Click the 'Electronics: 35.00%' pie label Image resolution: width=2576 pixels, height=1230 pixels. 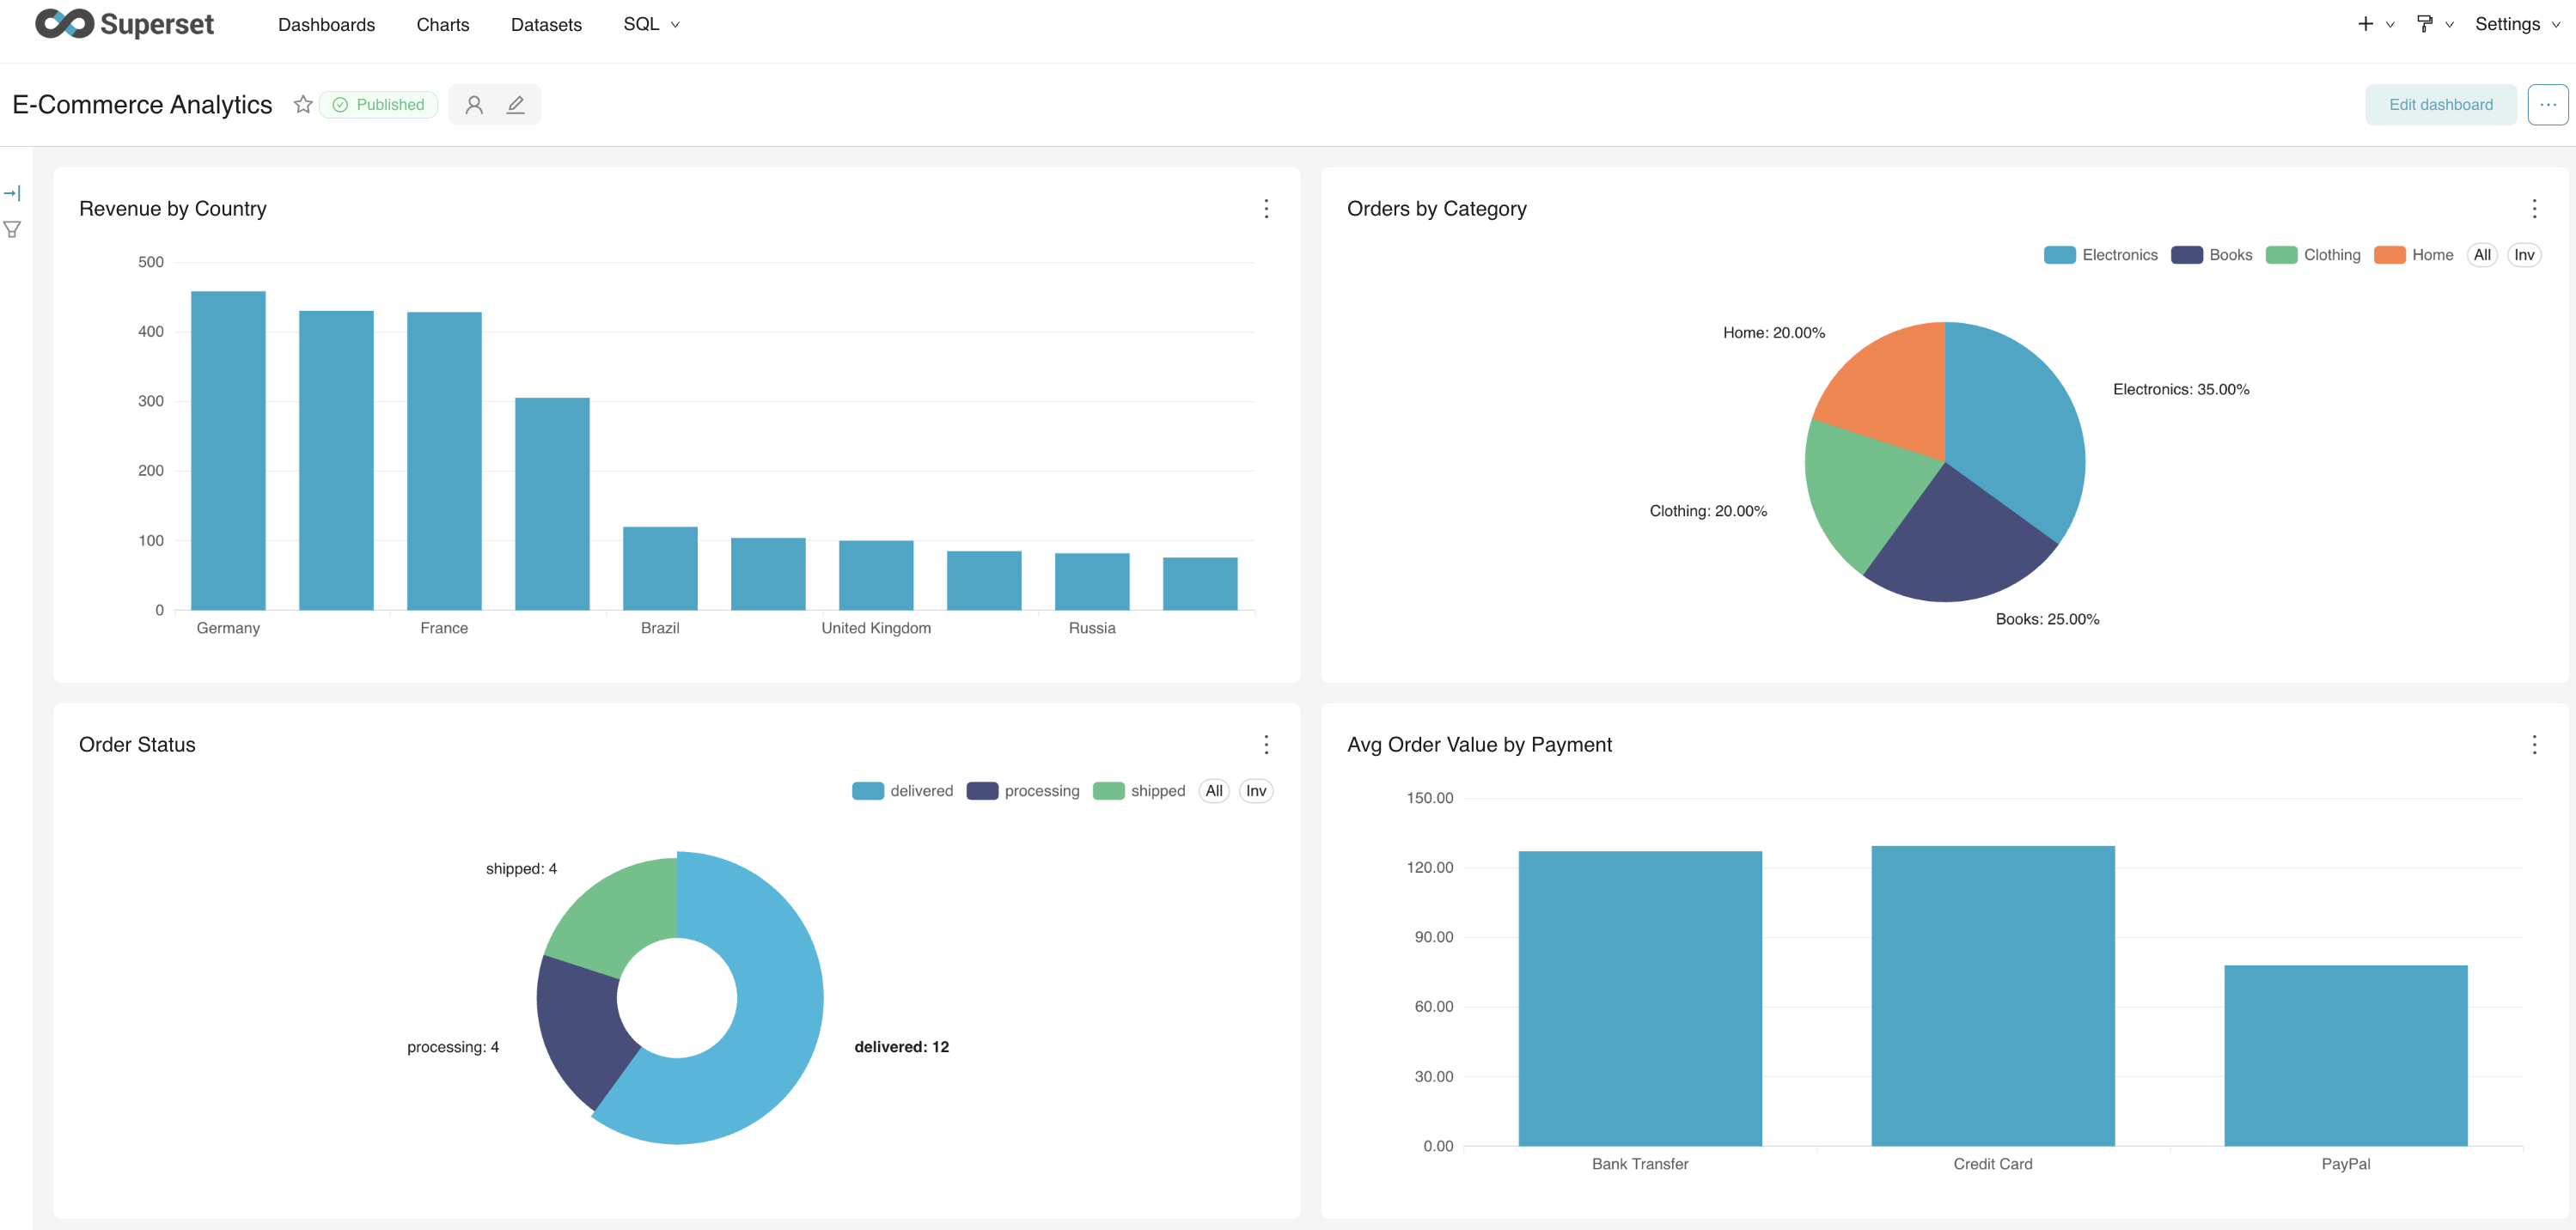[2181, 389]
